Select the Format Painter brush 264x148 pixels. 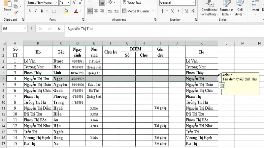click(x=16, y=13)
